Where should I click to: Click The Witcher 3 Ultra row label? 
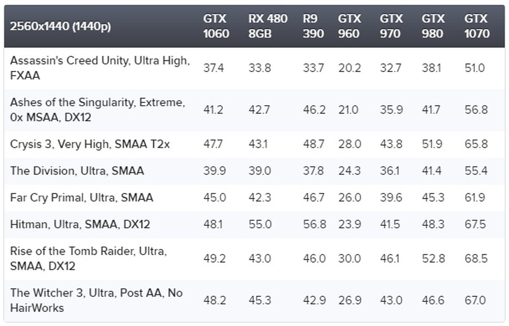[x=96, y=300]
